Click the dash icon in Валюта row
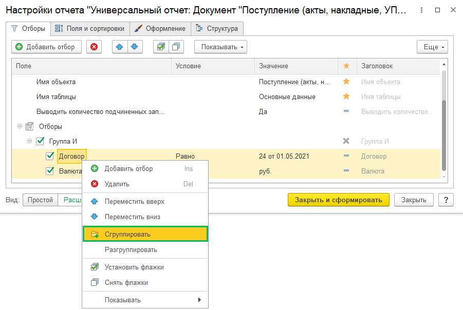 point(346,170)
